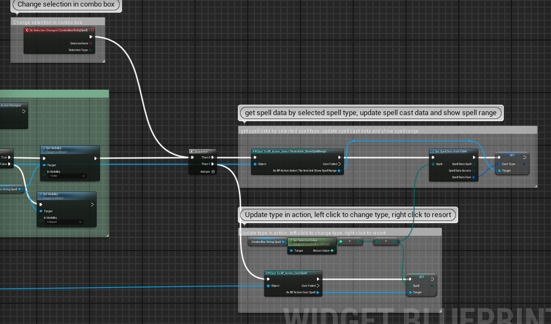The height and width of the screenshot is (324, 551).
Task: Click Target pin on lower Set Visibility node
Action: pos(41,211)
